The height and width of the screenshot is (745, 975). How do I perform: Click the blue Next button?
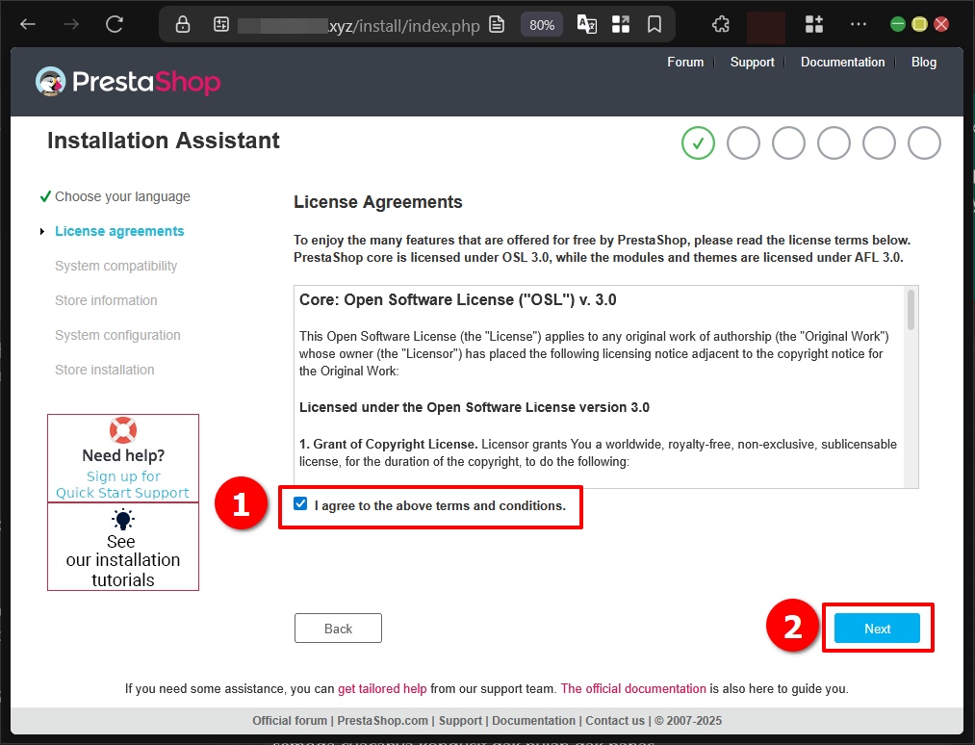tap(877, 629)
